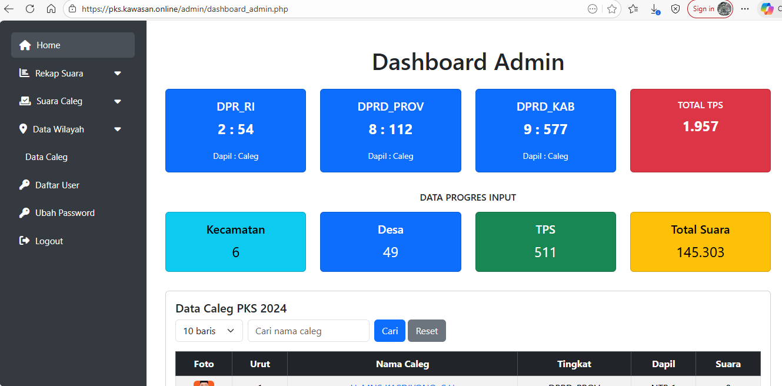Image resolution: width=782 pixels, height=386 pixels.
Task: Expand the Suara Caleg submenu arrow
Action: [x=118, y=101]
